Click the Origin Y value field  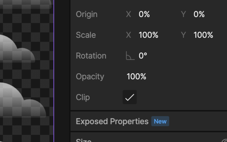(199, 14)
